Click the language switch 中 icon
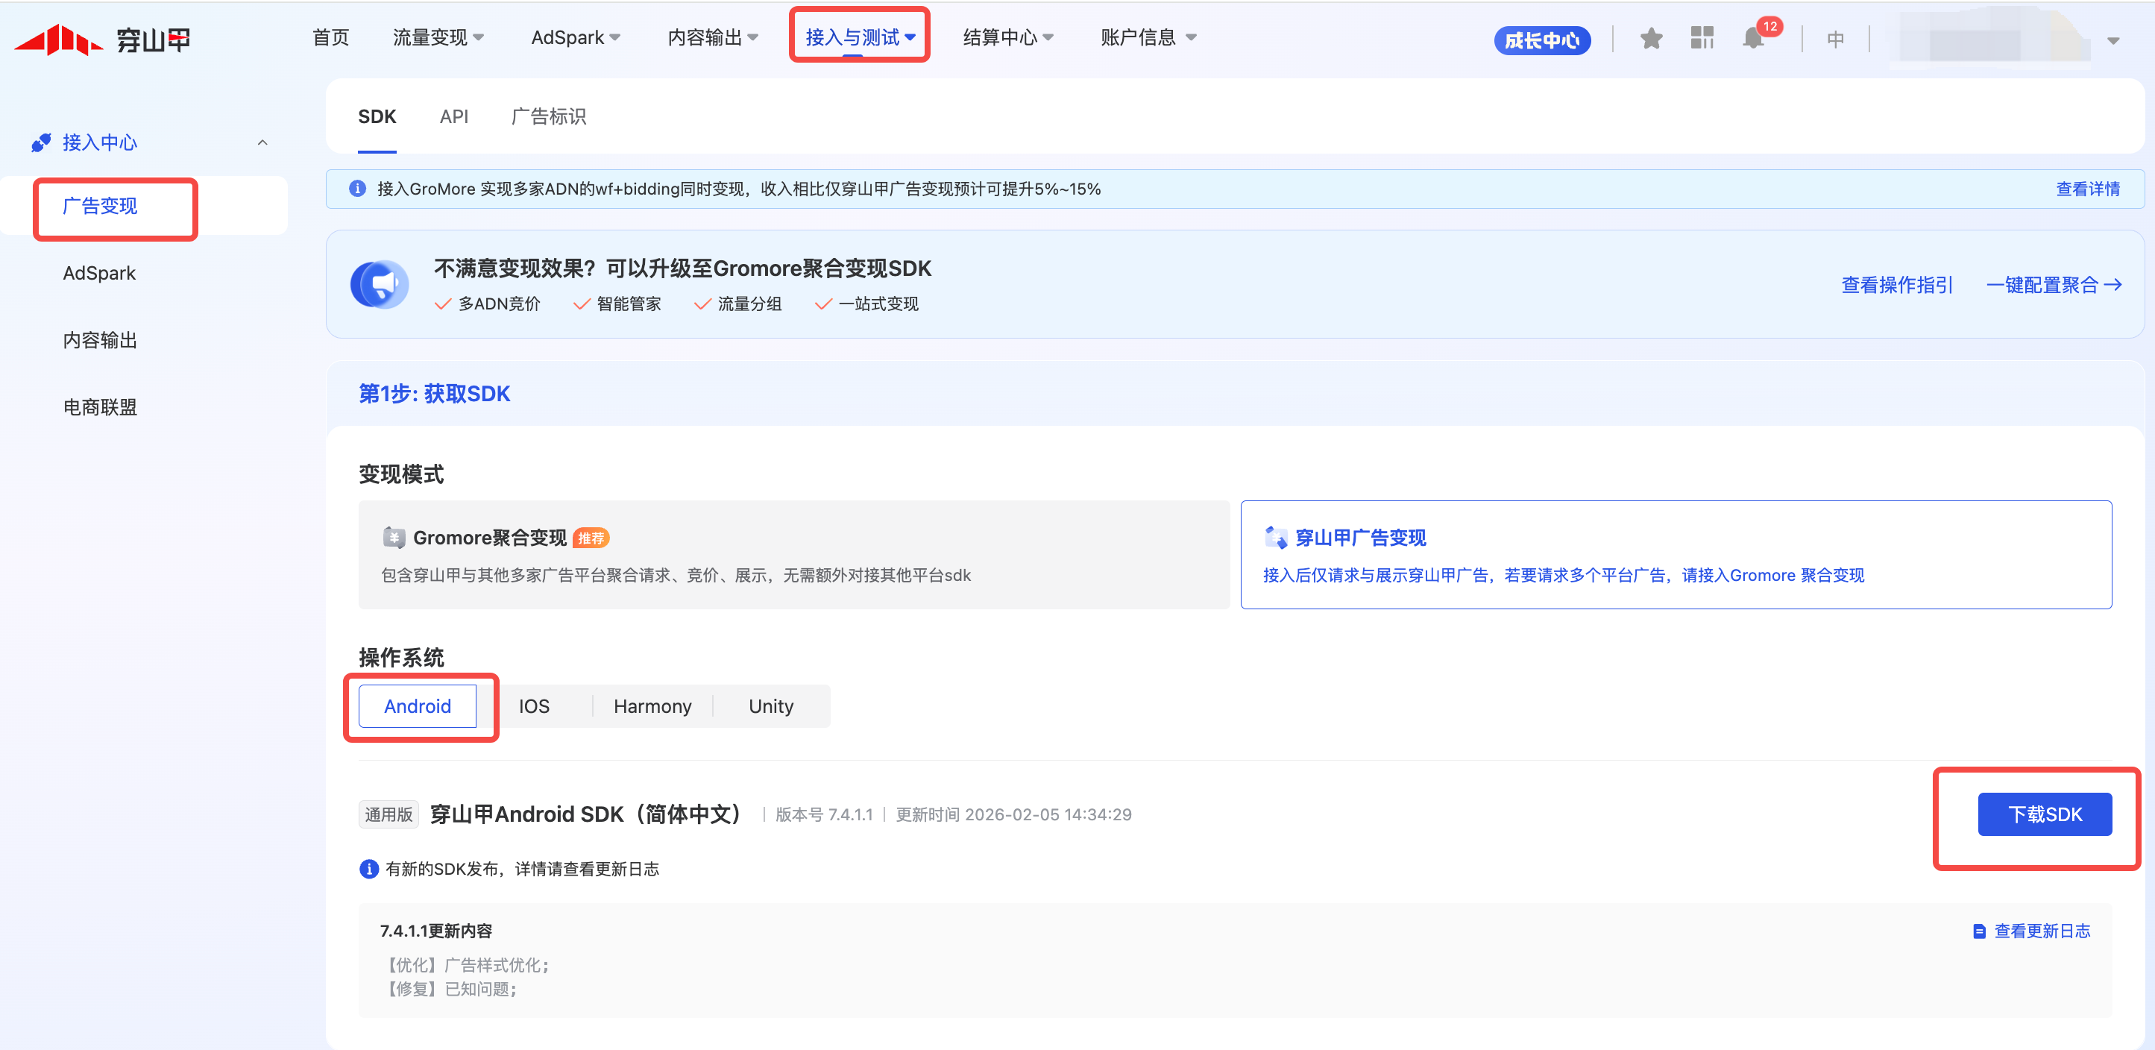Image resolution: width=2155 pixels, height=1050 pixels. pyautogui.click(x=1834, y=40)
